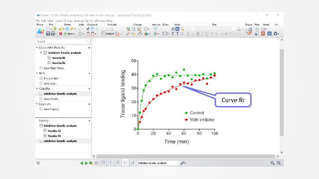Viewport: 319px width, 179px height.
Task: Click the red X delete sheet icon
Action: (x=60, y=34)
